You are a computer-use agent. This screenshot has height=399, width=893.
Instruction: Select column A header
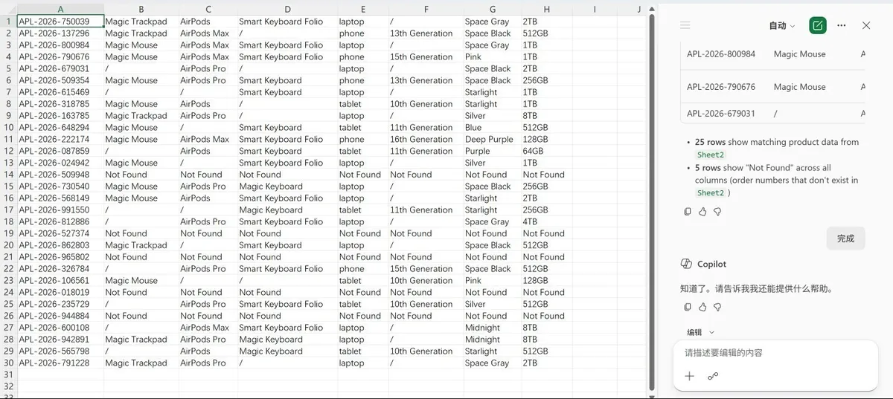tap(60, 9)
